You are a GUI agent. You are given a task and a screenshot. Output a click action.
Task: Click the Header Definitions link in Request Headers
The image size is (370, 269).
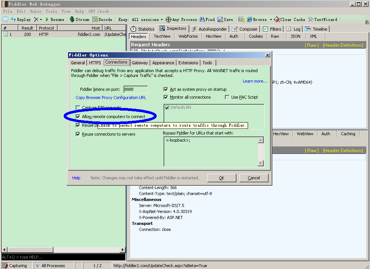click(343, 45)
